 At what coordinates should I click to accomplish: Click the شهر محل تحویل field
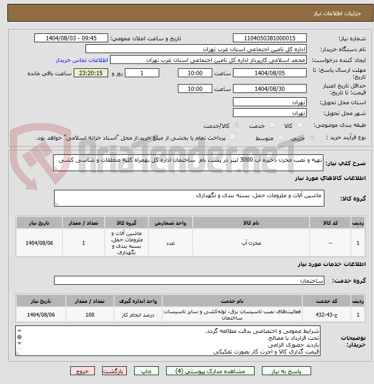[269, 113]
